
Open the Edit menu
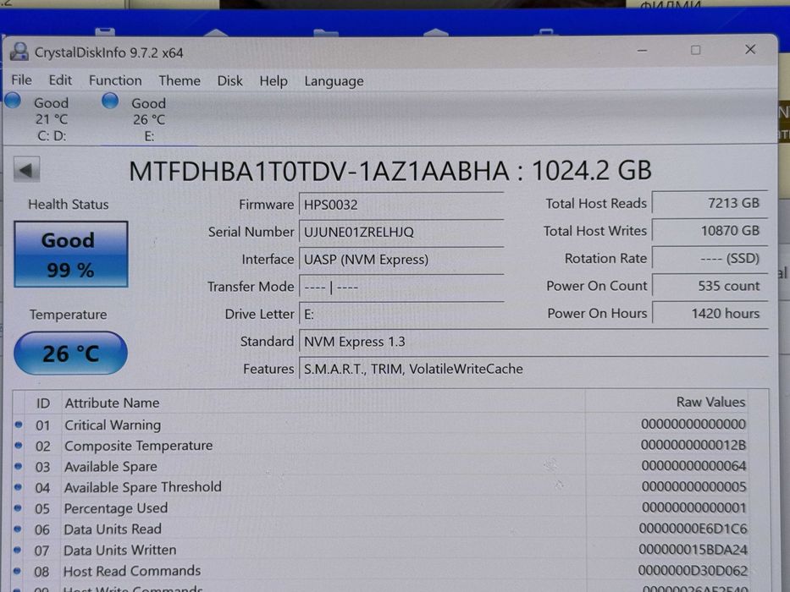(60, 80)
